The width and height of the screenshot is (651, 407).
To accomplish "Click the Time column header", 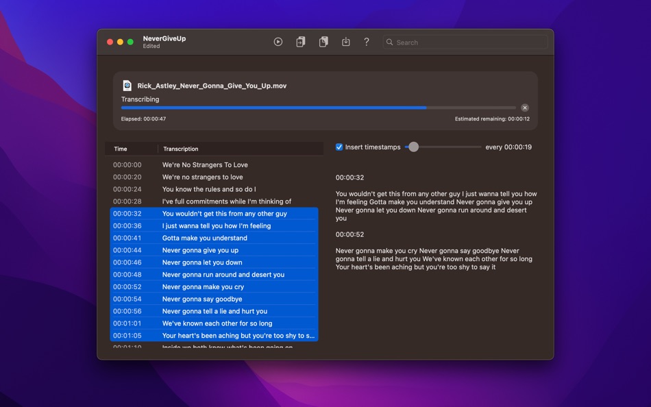I will [121, 149].
